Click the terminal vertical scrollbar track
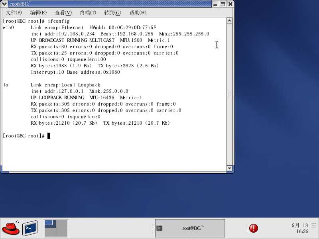319x239 pixels. 229,94
